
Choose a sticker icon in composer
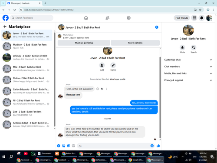(69, 146)
